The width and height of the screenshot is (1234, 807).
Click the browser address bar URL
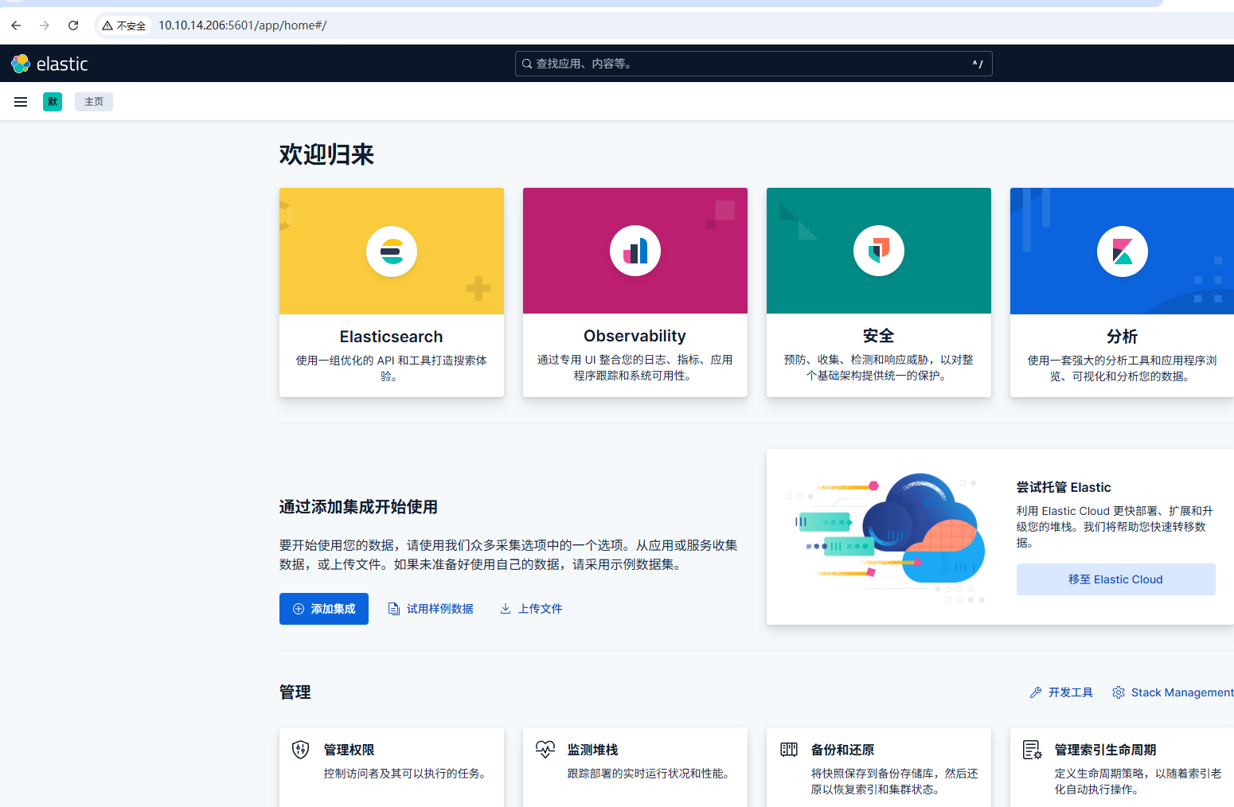(243, 25)
